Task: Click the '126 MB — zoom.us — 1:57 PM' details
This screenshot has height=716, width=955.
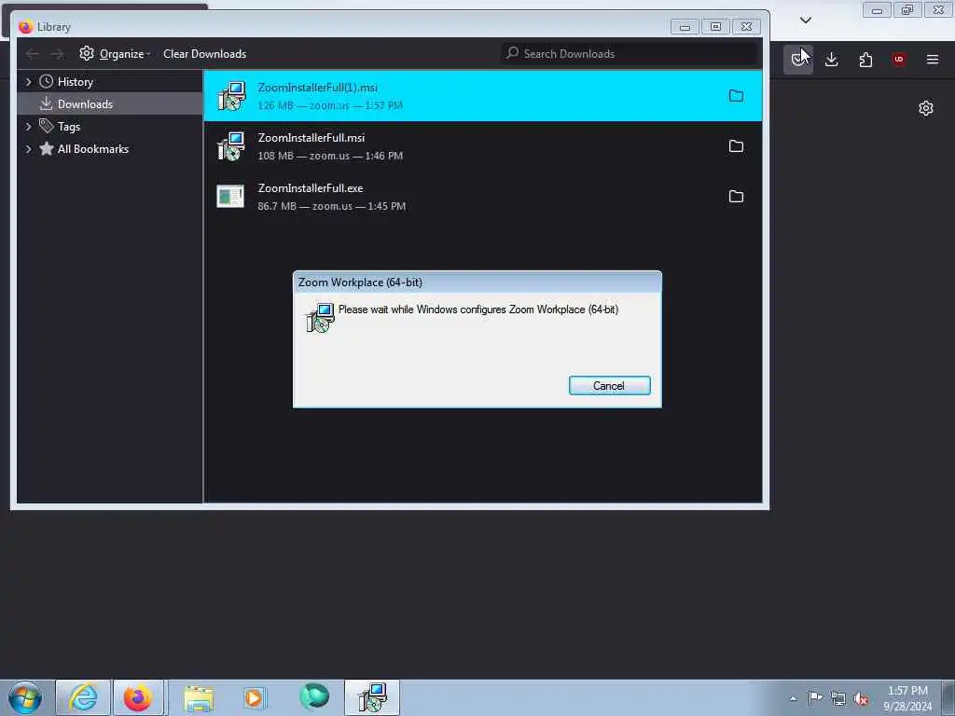Action: click(330, 105)
